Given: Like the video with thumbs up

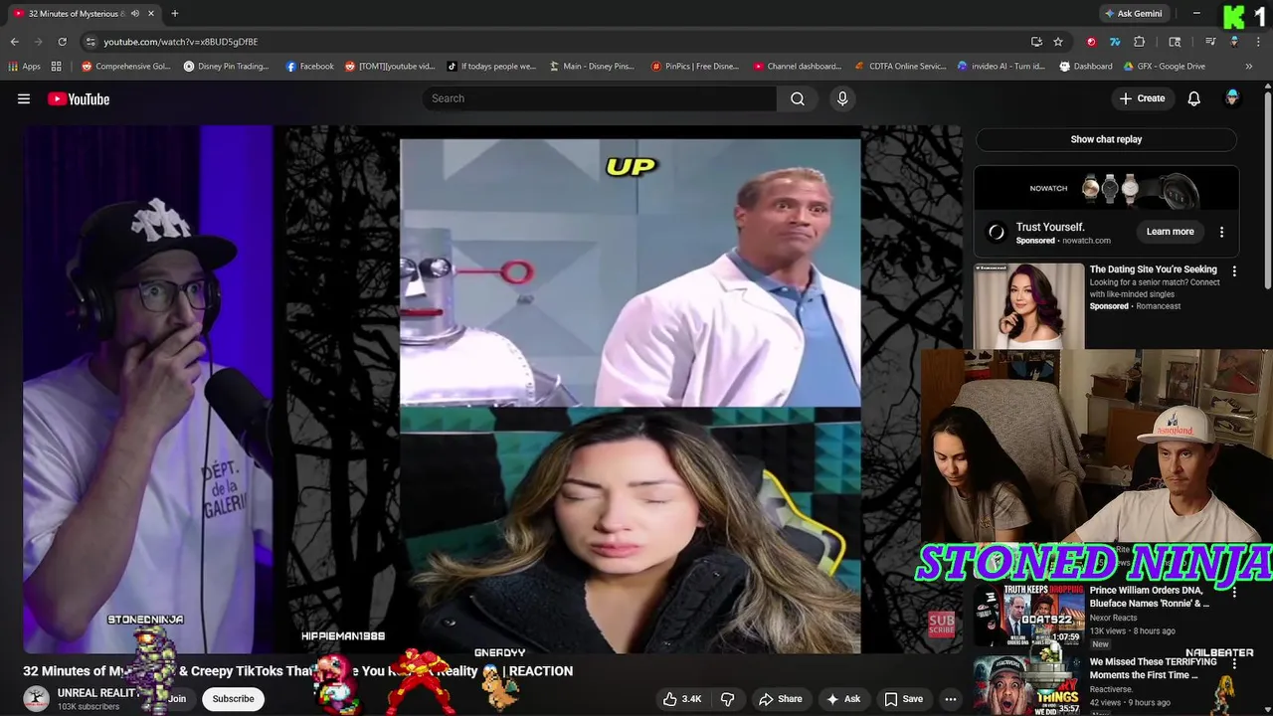Looking at the screenshot, I should (682, 699).
